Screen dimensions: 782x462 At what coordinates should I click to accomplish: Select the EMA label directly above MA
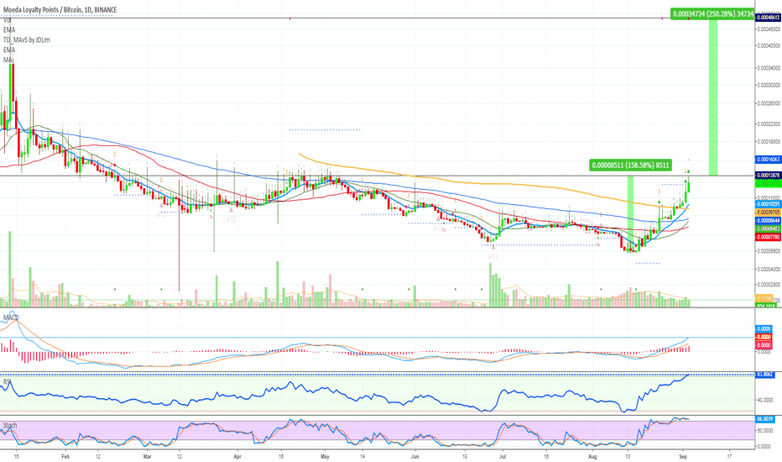[9, 50]
